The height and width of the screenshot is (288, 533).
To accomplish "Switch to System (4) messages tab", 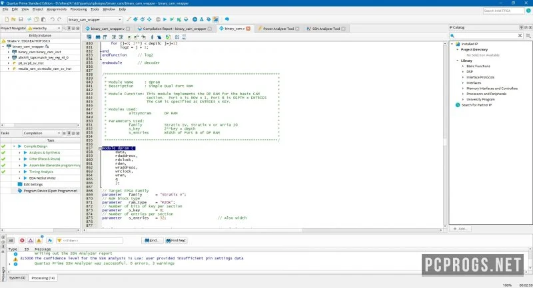I will (17, 278).
